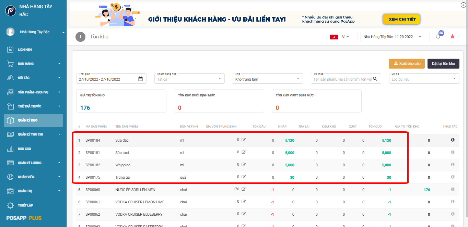Click the red star favorites icon
This screenshot has width=468, height=227.
click(x=452, y=36)
